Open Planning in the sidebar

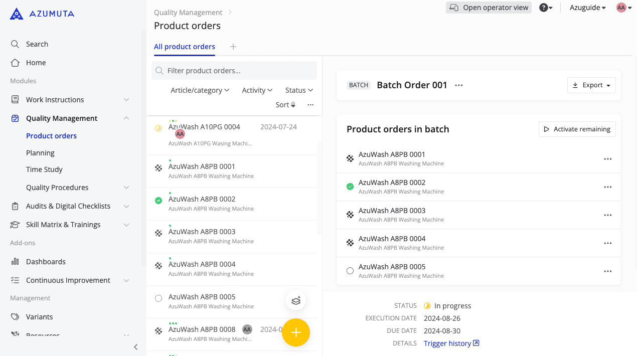pos(40,153)
